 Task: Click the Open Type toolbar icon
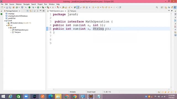click(63, 7)
